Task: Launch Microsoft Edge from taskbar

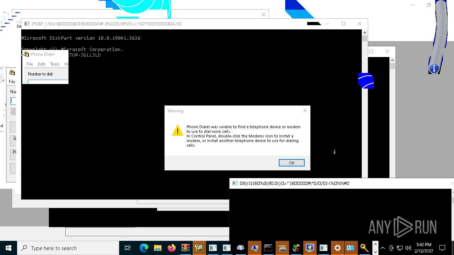Action: 144,248
